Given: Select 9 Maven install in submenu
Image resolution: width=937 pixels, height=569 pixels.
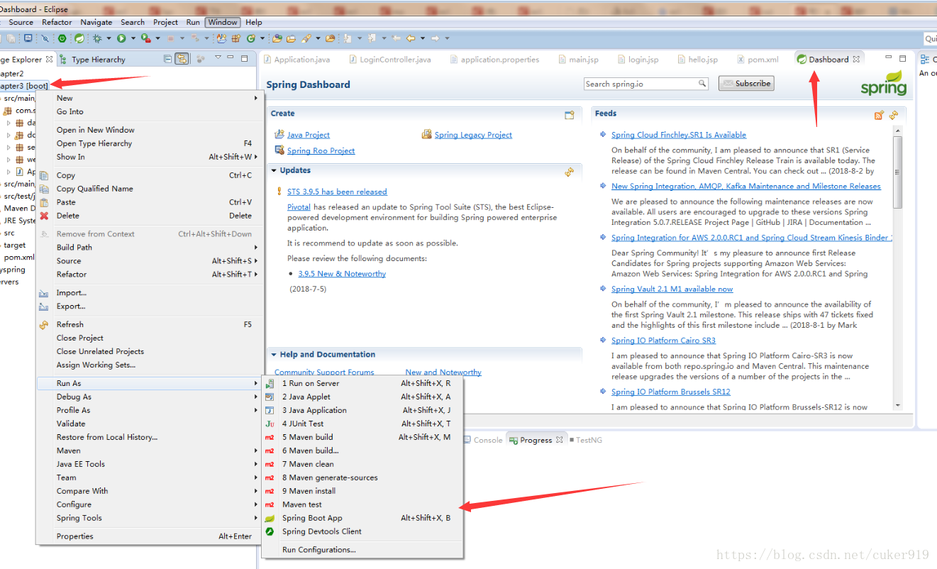Looking at the screenshot, I should coord(362,491).
